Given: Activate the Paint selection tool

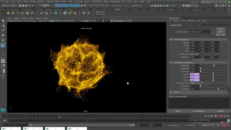Looking at the screenshot, I should pos(3,30).
